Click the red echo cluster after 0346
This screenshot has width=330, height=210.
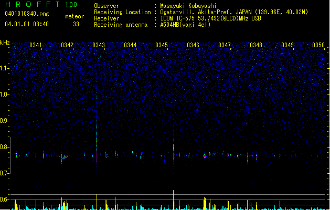coord(205,156)
